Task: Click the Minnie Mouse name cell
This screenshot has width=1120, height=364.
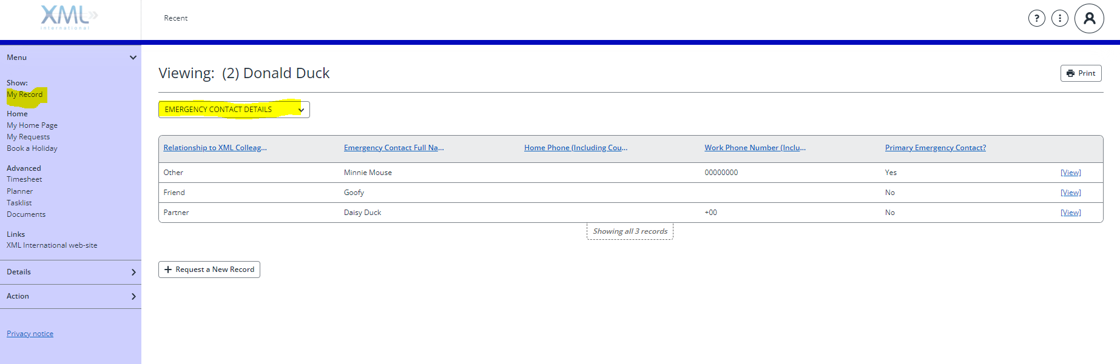Action: tap(368, 173)
